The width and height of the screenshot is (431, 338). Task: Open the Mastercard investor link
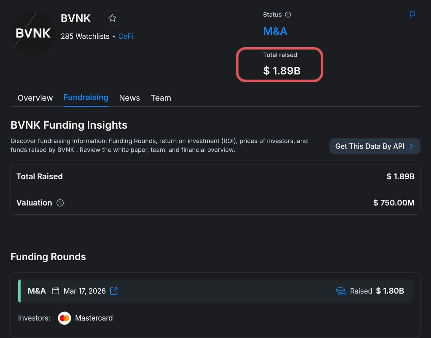pos(94,318)
